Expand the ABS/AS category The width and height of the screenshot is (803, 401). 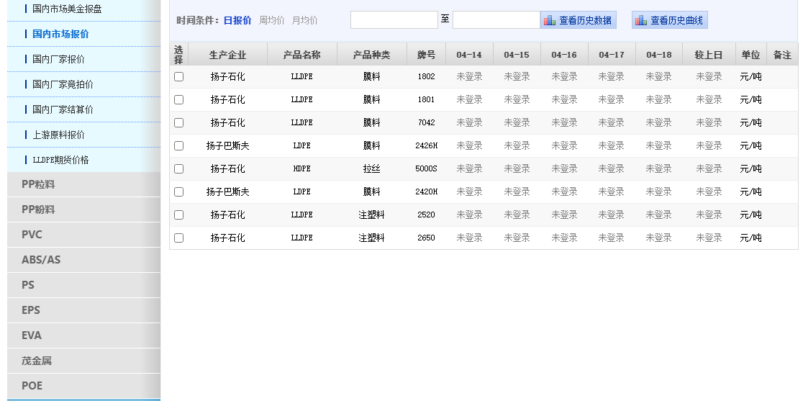pos(41,260)
